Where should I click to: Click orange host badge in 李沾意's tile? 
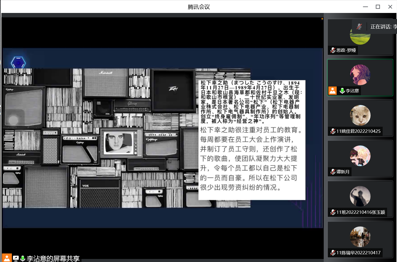[x=333, y=91]
